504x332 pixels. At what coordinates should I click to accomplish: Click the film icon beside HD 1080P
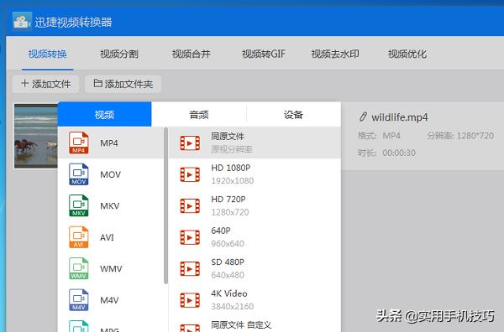[x=190, y=174]
